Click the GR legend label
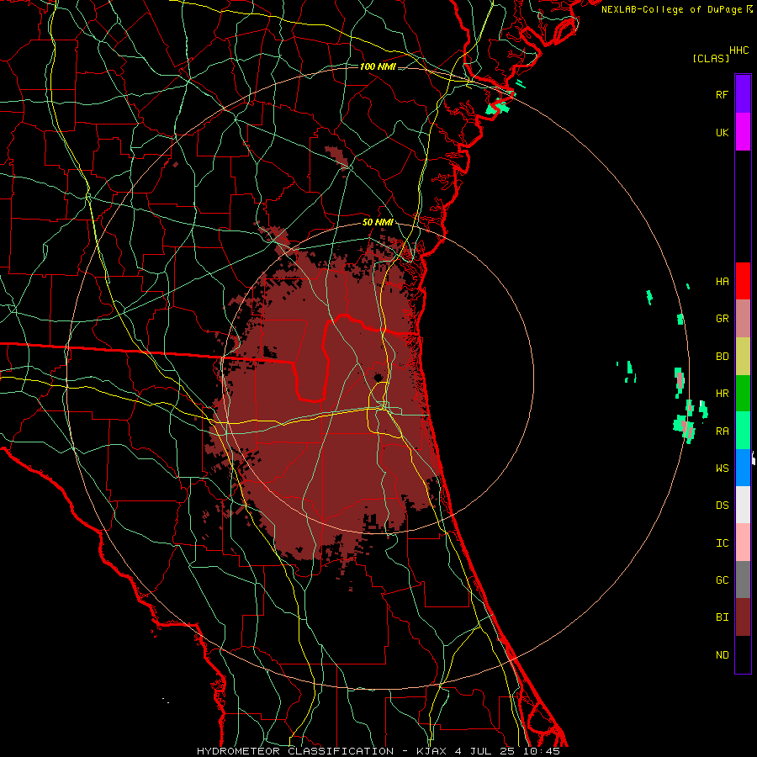 [722, 319]
